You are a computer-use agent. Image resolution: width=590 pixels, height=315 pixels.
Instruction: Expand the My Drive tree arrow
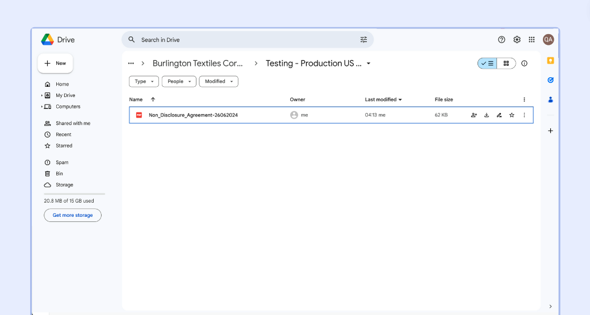[x=42, y=95]
